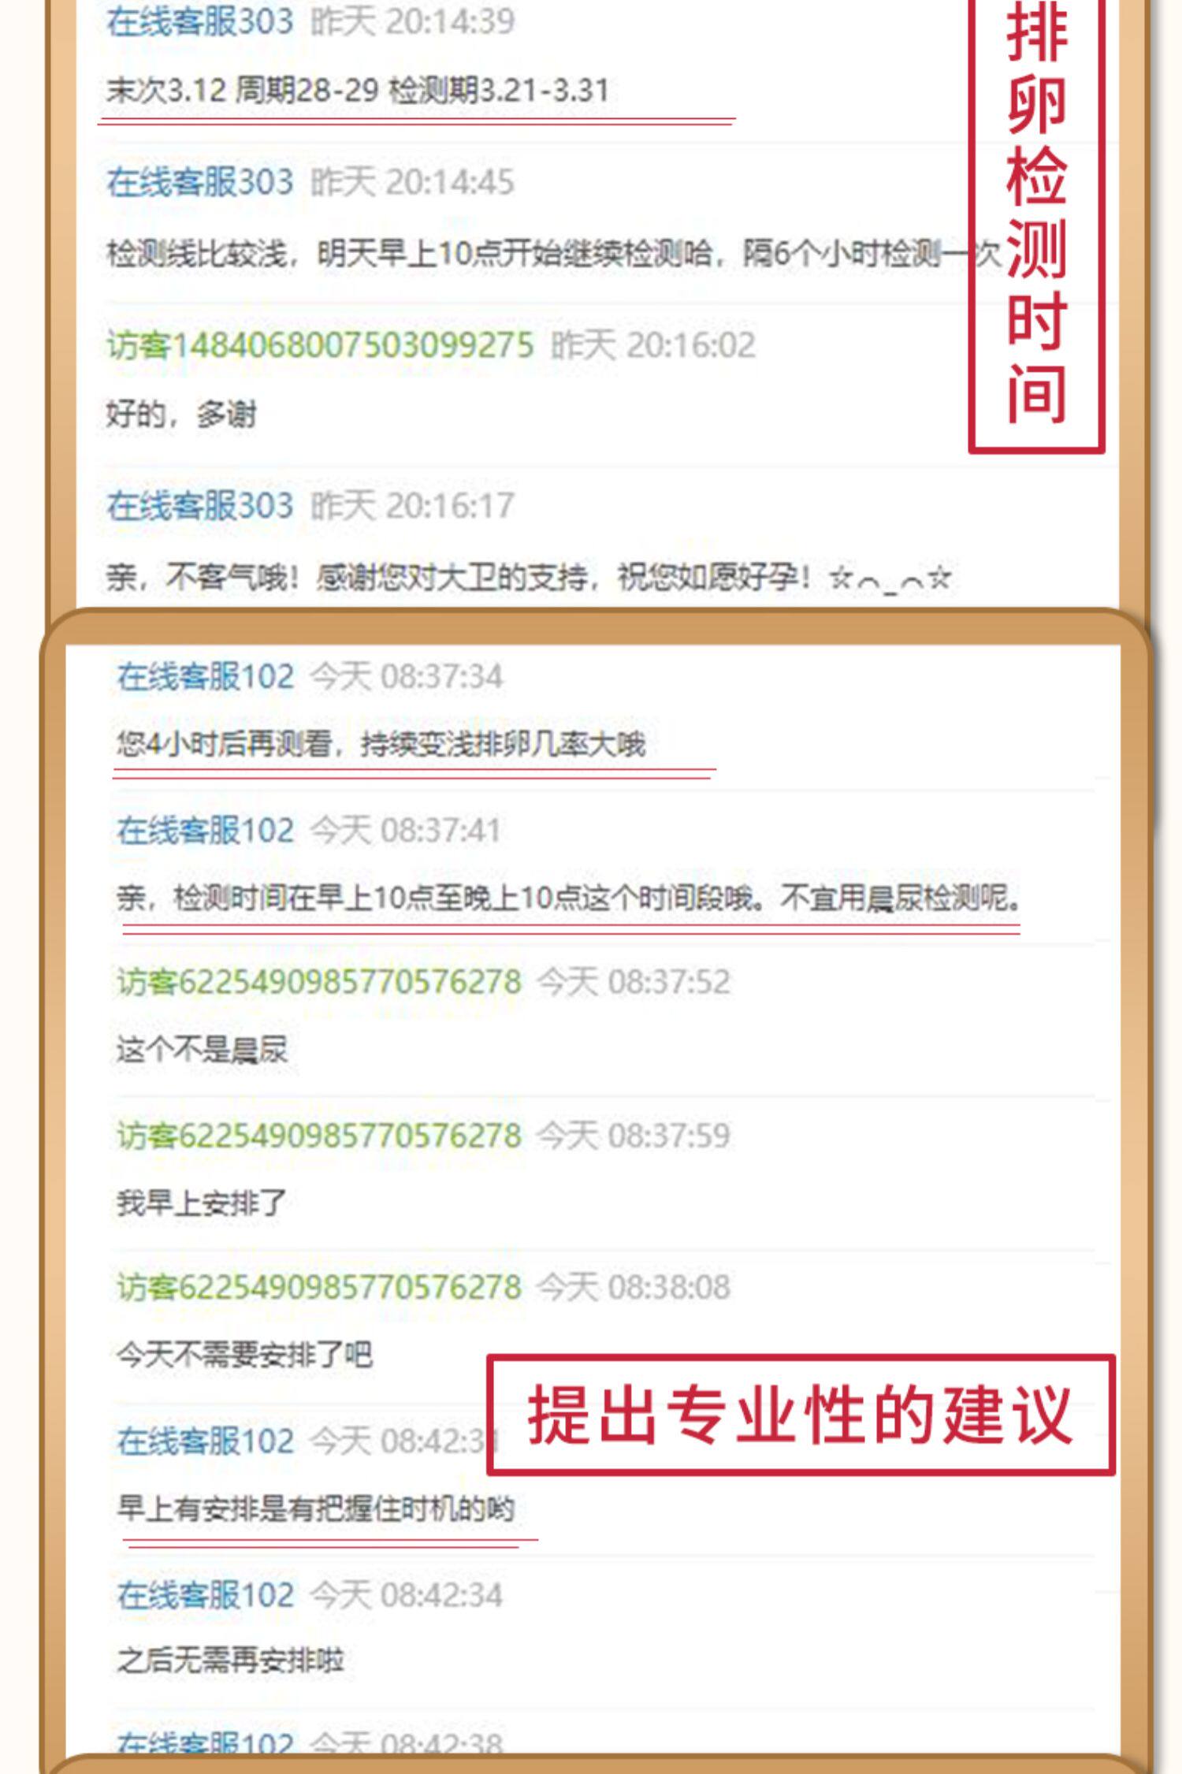Screen dimensions: 1182x1774
Task: Click timestamp 昨天 20:16:17
Action: coord(413,506)
